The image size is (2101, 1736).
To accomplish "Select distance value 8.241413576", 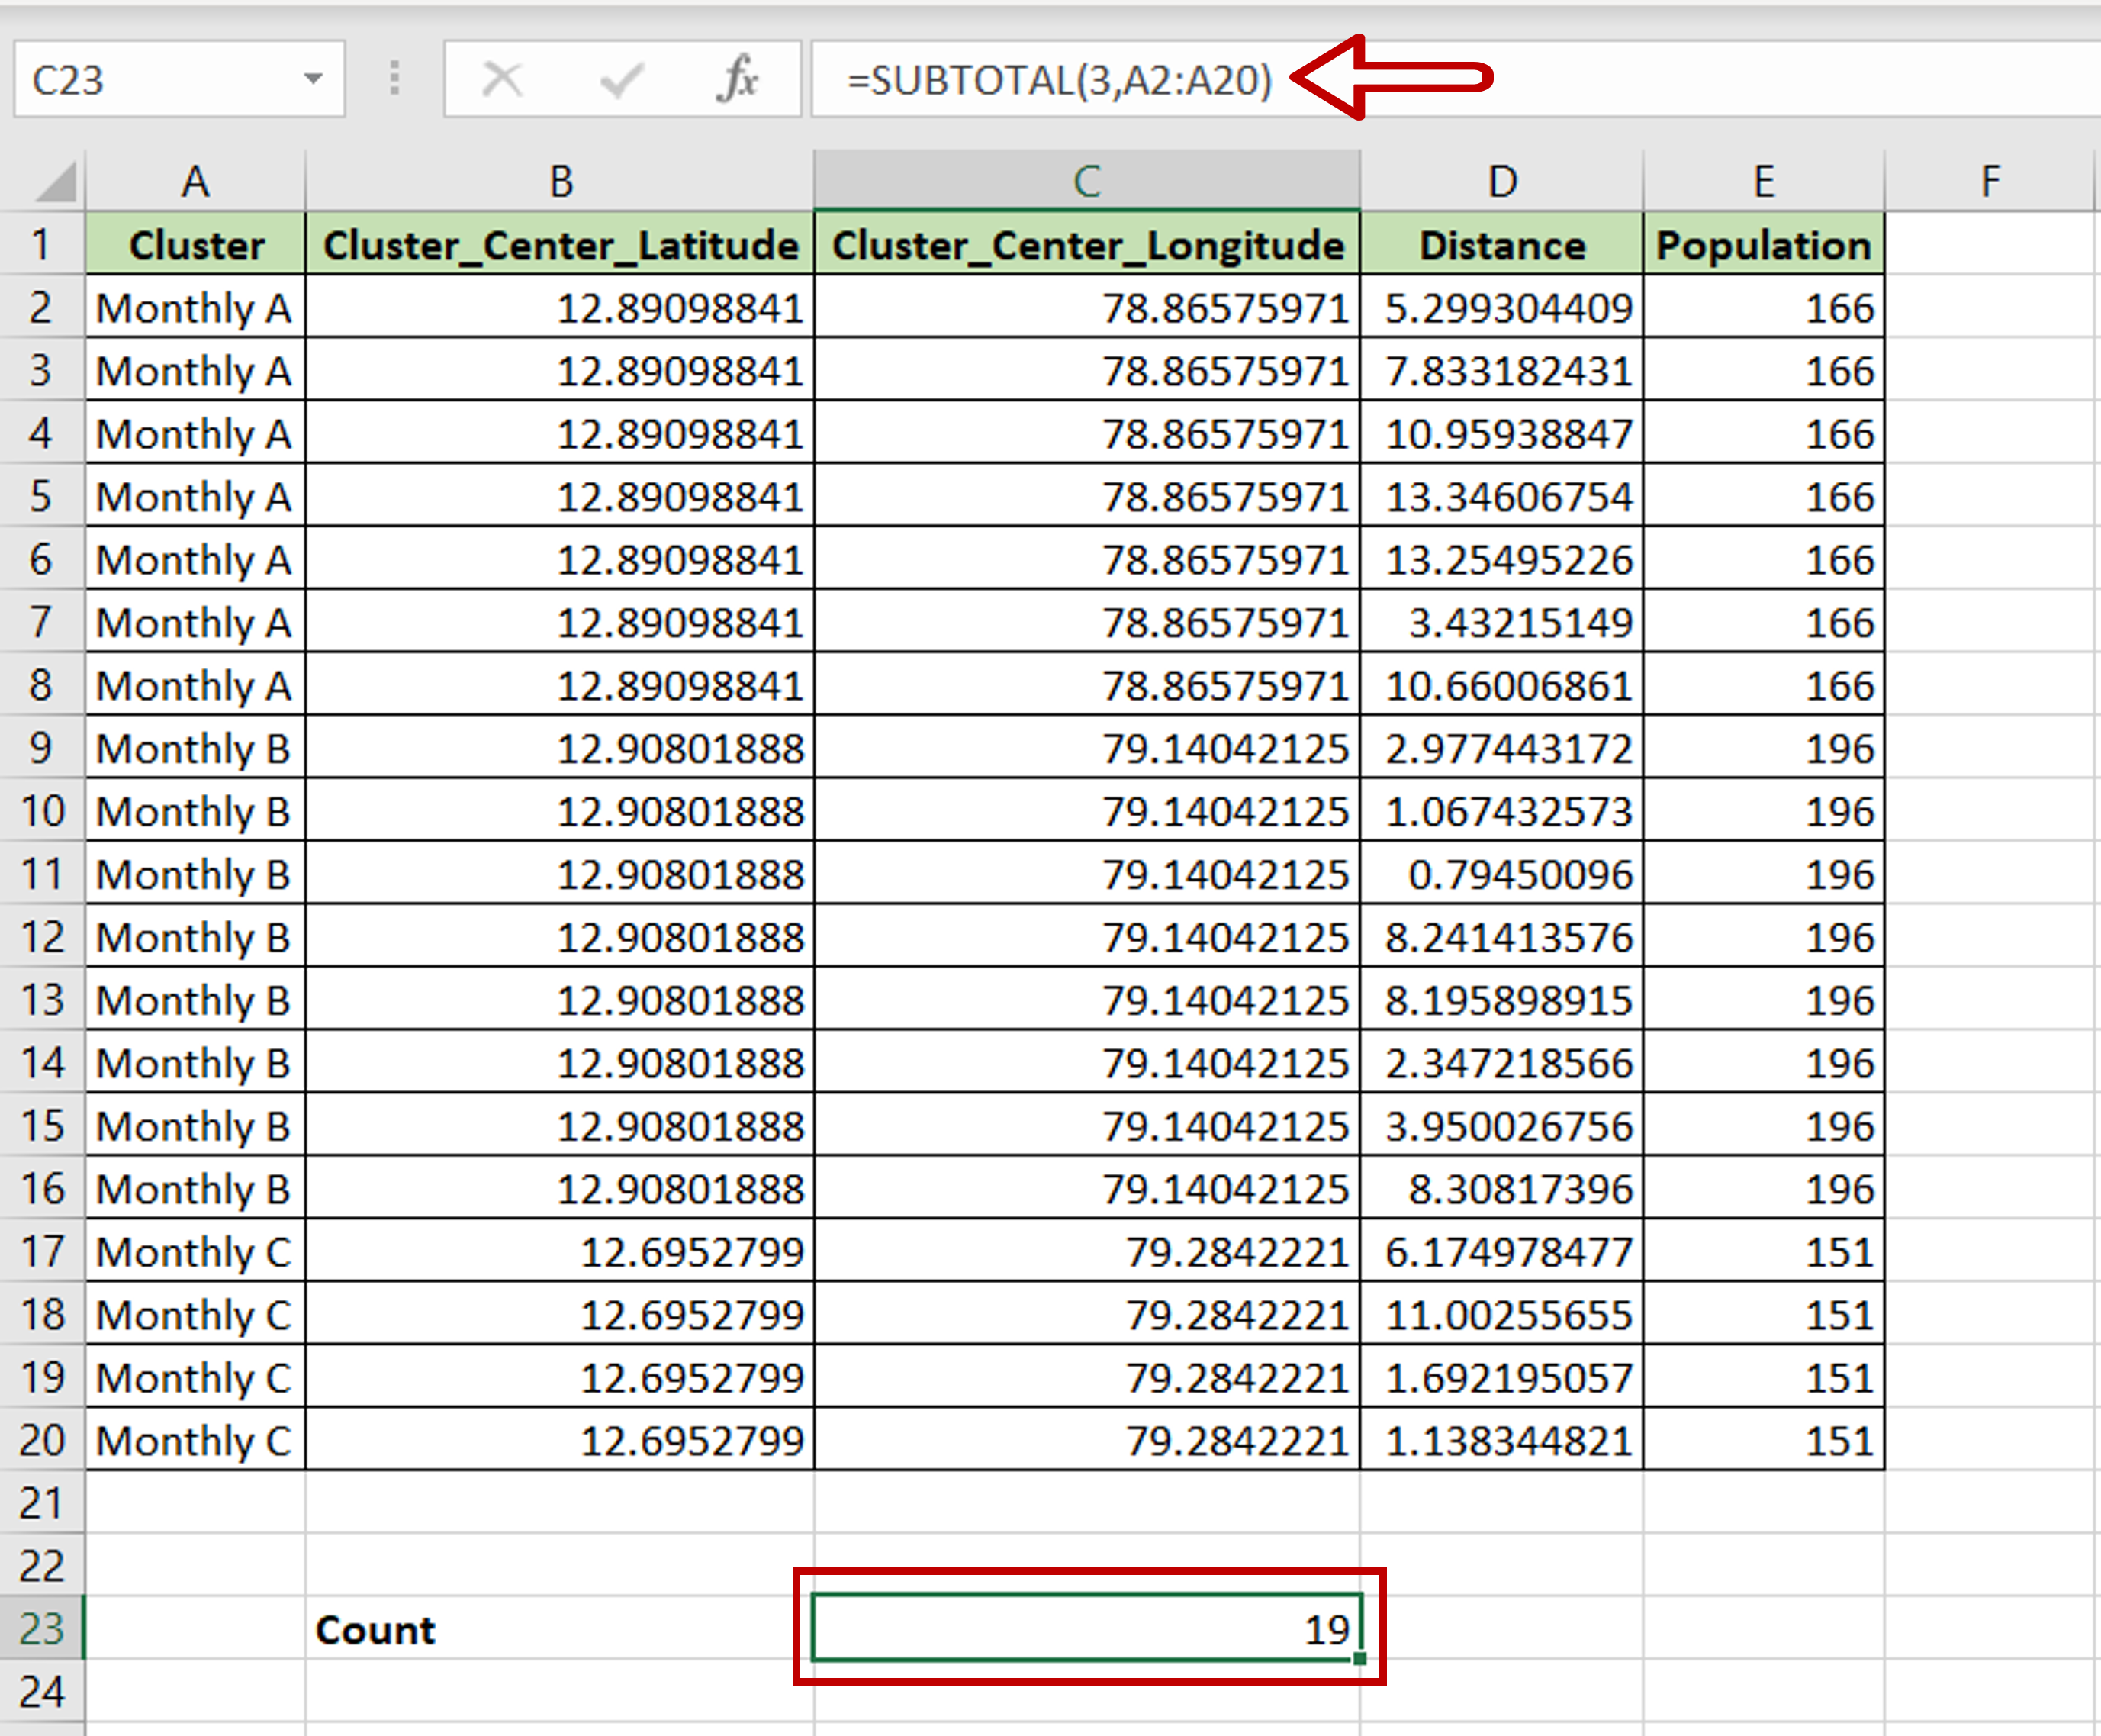I will pyautogui.click(x=1501, y=936).
